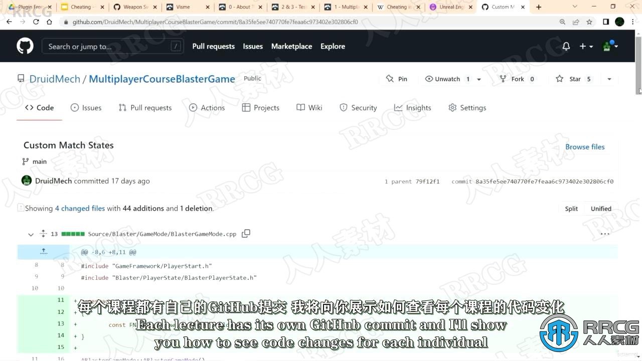Click the Browse files link
Screen dimensions: 642x361
[x=585, y=147]
